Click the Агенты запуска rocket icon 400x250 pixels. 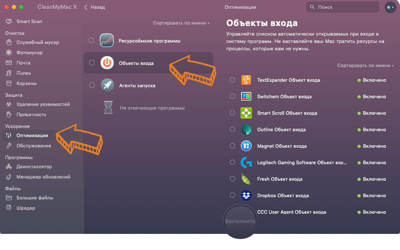point(108,85)
